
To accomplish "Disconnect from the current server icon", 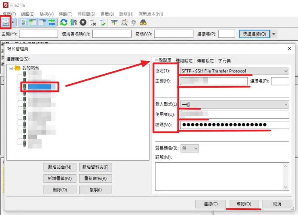I will pos(93,23).
